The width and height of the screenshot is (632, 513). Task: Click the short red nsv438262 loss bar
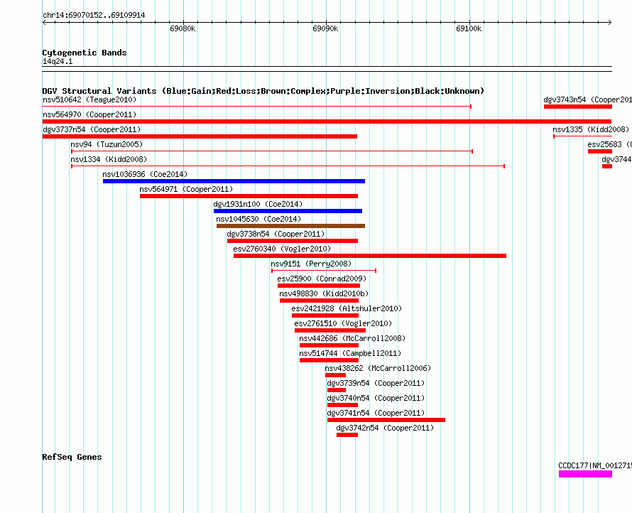pos(335,375)
